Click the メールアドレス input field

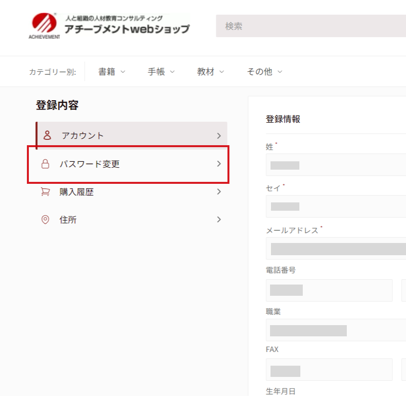pos(336,248)
